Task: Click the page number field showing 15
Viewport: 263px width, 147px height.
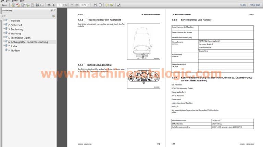Action: click(x=59, y=5)
